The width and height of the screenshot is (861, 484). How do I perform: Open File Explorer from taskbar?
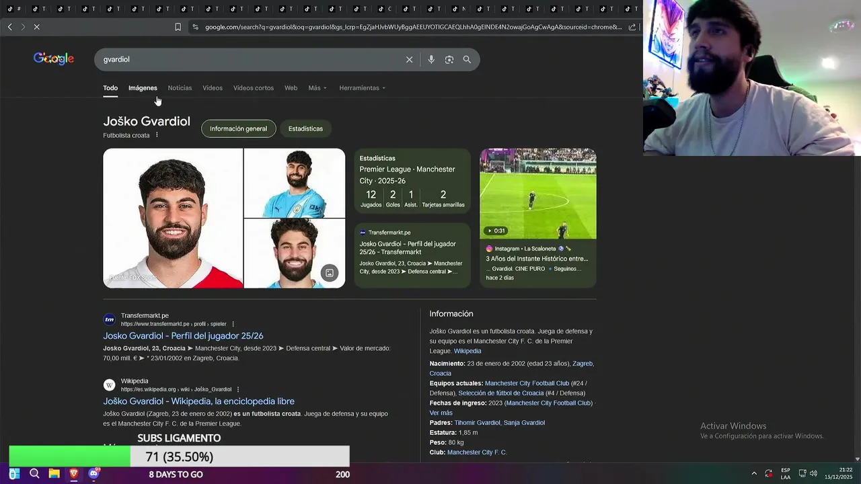click(54, 474)
